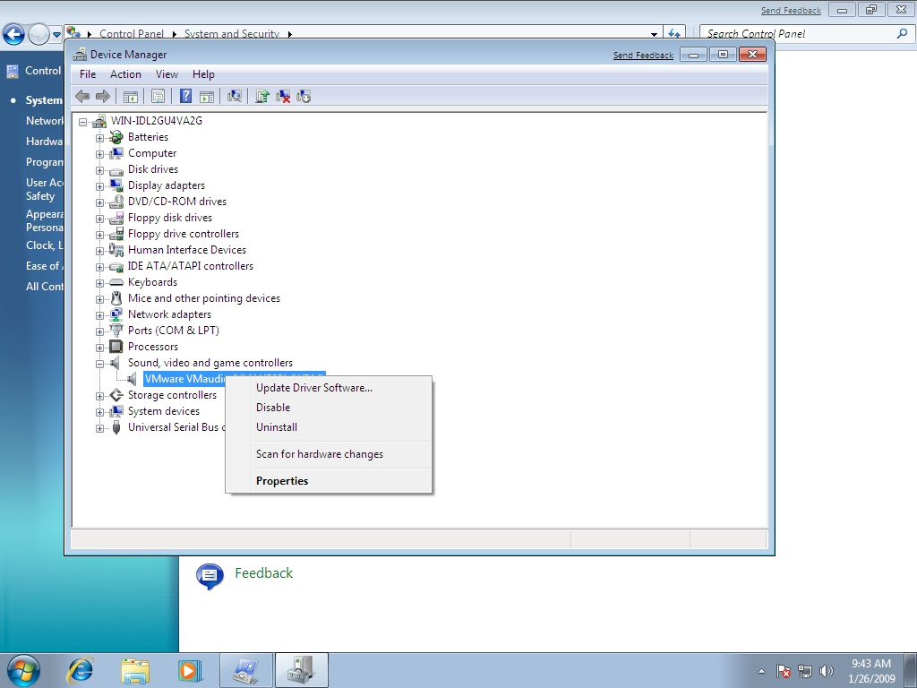Click the network status tray icon
Image resolution: width=917 pixels, height=688 pixels.
[x=805, y=671]
